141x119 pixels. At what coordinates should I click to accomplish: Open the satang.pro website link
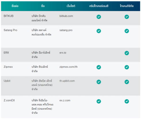(66, 30)
